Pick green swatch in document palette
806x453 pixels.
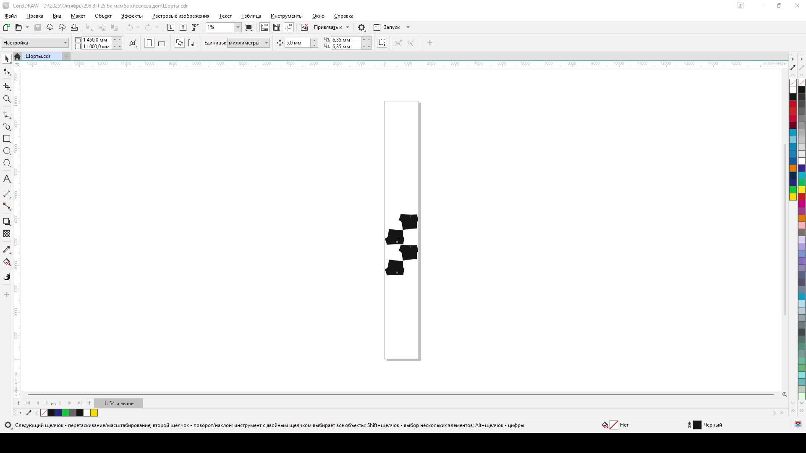click(x=65, y=413)
